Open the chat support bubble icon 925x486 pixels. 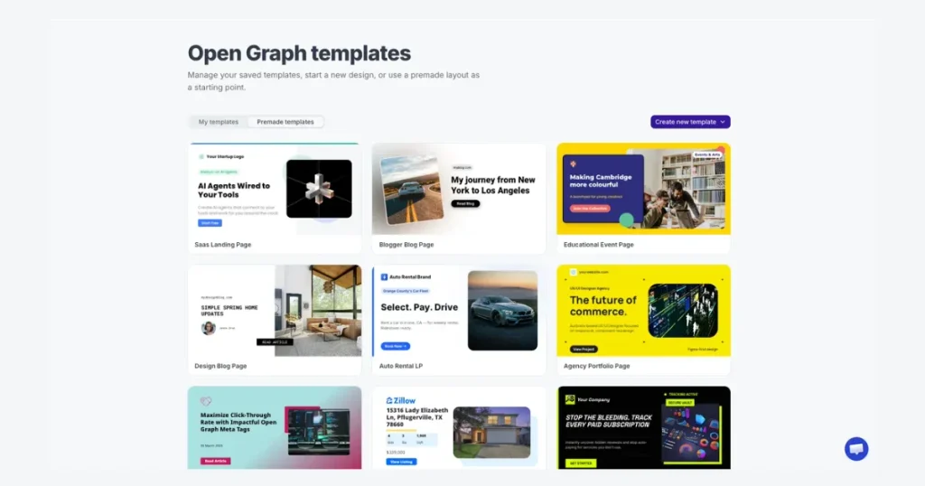pyautogui.click(x=856, y=449)
